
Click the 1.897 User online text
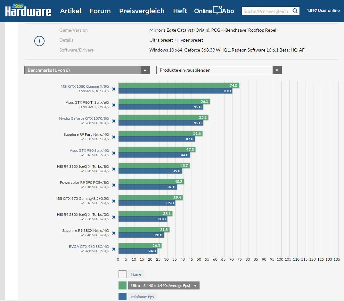pos(324,11)
